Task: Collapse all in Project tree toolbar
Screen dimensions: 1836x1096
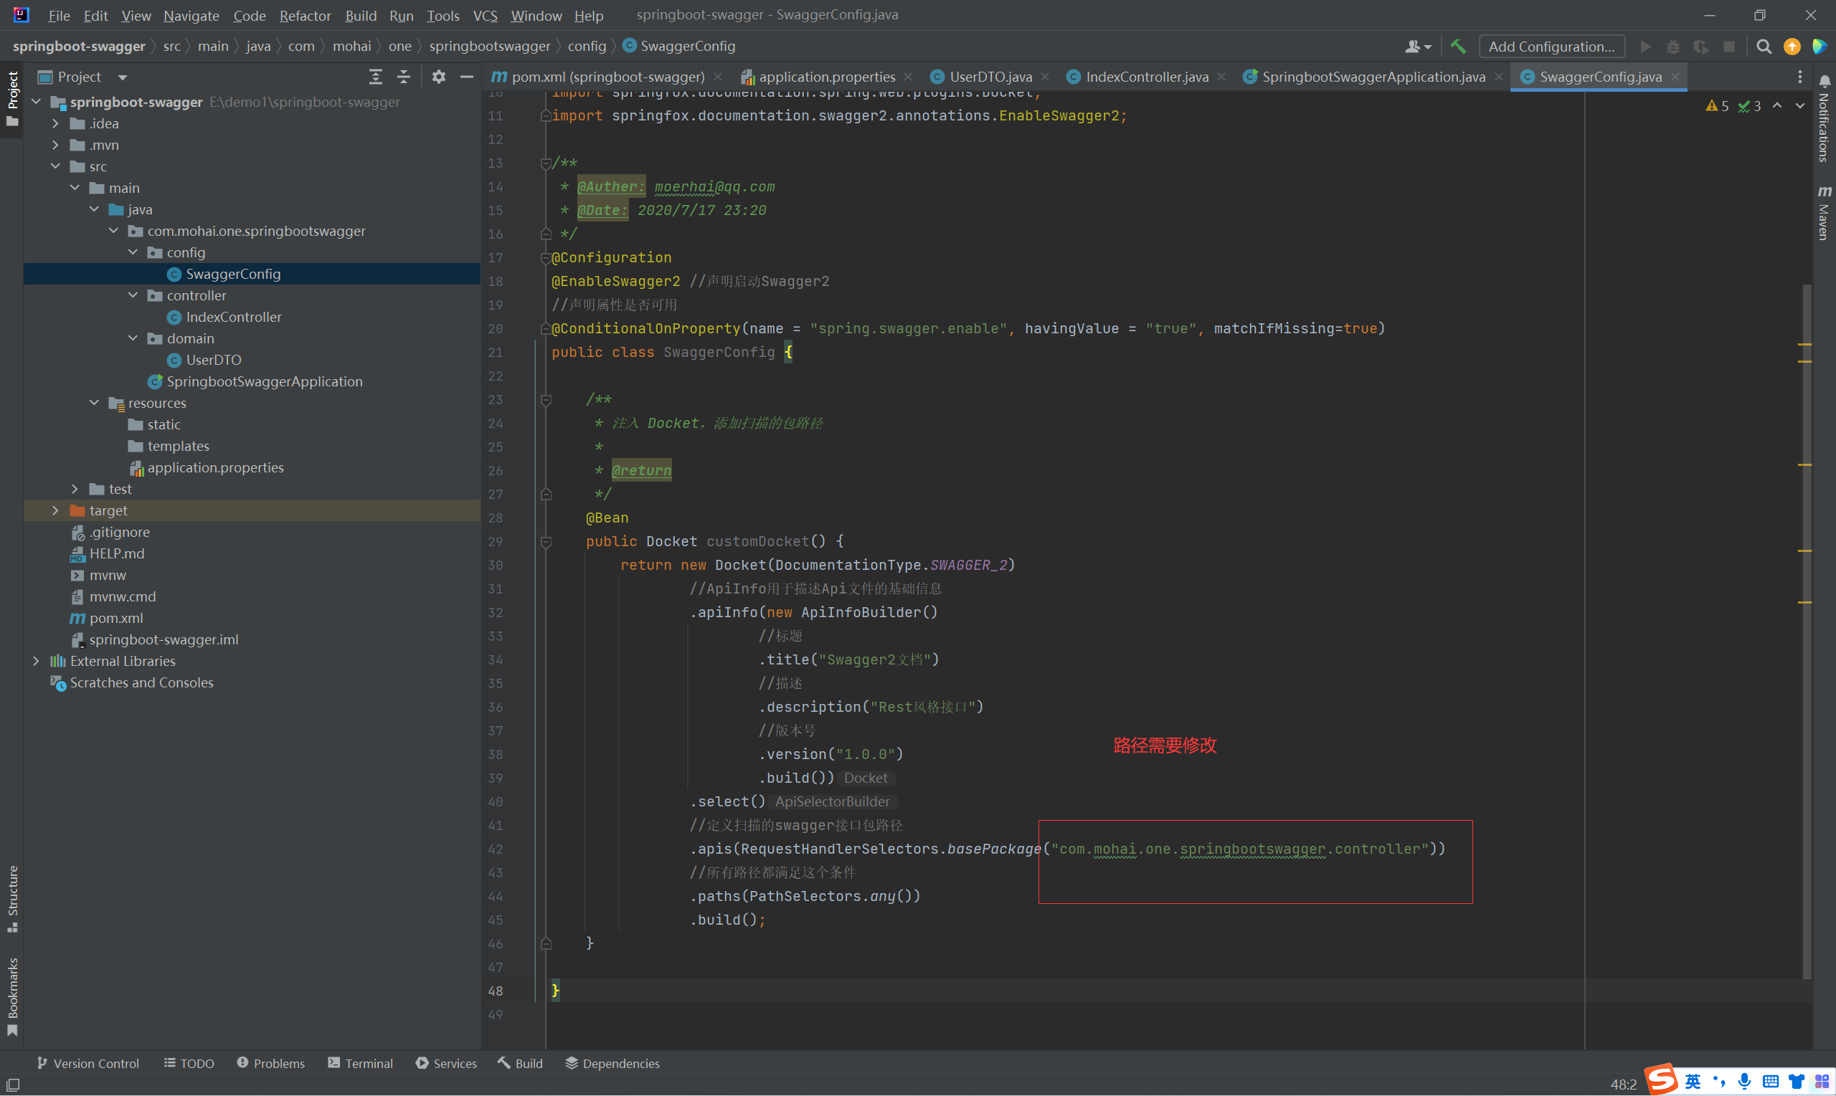Action: [x=403, y=77]
